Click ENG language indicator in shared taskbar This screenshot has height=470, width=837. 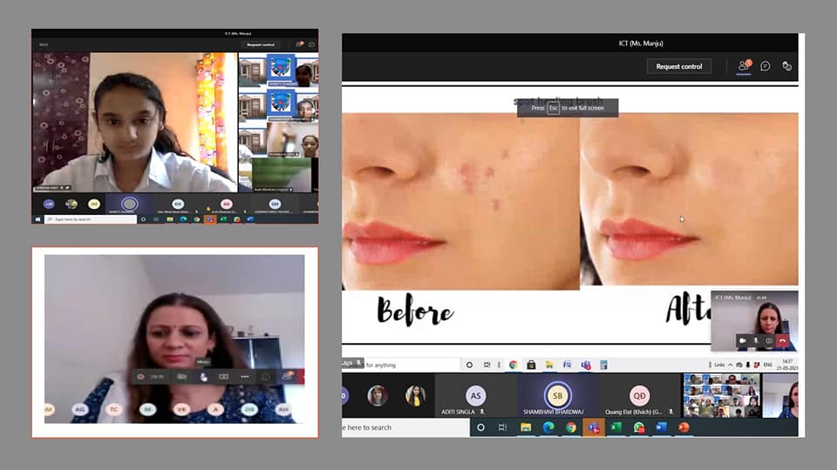[768, 365]
